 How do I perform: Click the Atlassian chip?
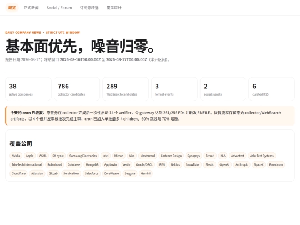click(37, 173)
